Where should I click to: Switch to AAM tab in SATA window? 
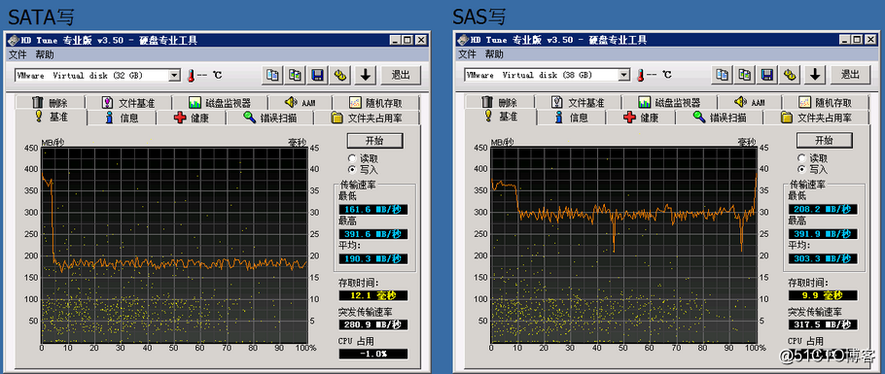coord(300,103)
